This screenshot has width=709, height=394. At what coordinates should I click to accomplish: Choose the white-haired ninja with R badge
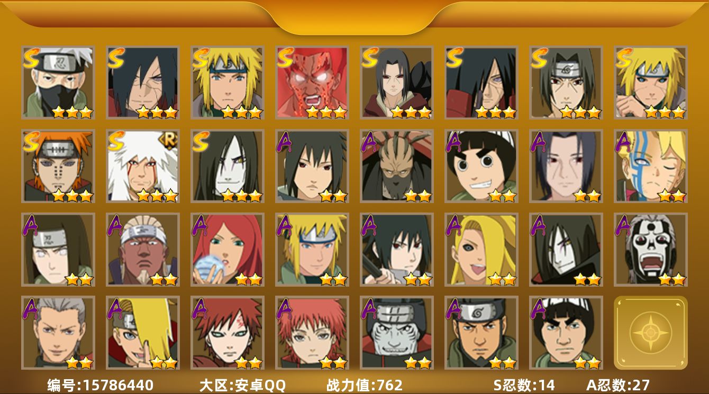pyautogui.click(x=143, y=166)
